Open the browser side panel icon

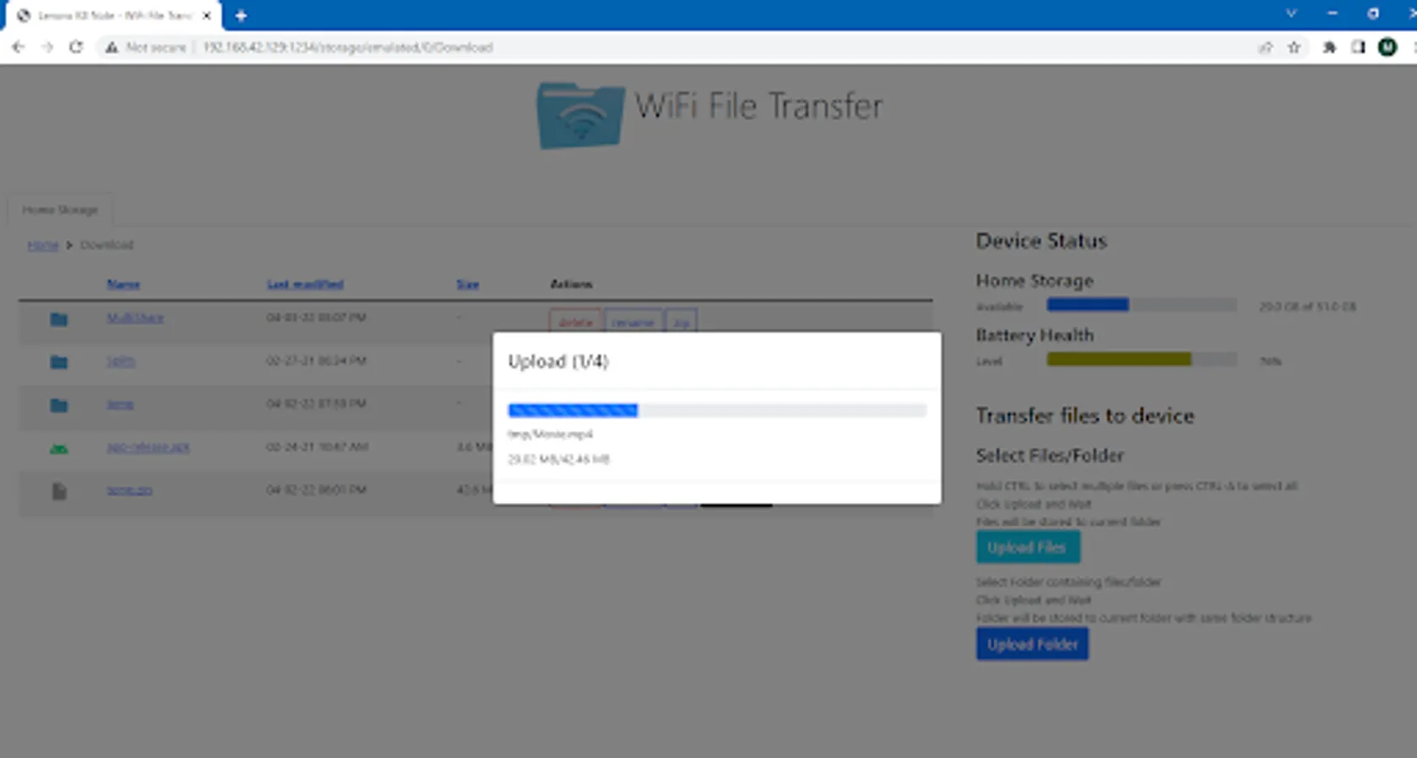pos(1358,47)
